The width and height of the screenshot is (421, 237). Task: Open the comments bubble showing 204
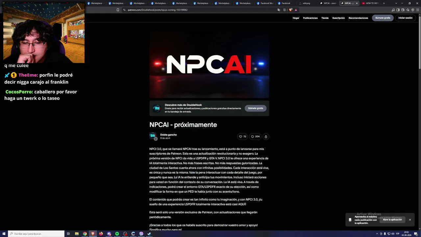click(255, 137)
